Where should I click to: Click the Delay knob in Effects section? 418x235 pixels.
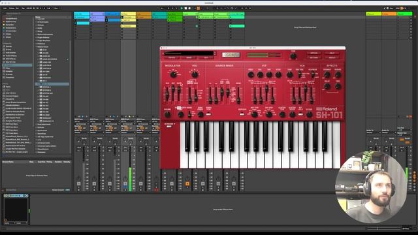pos(327,87)
